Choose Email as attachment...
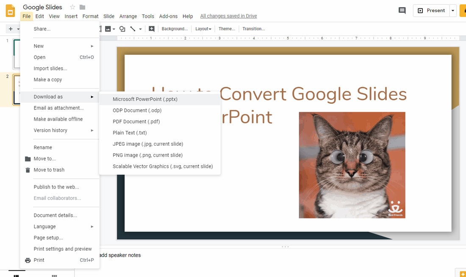The width and height of the screenshot is (466, 277). [60, 108]
